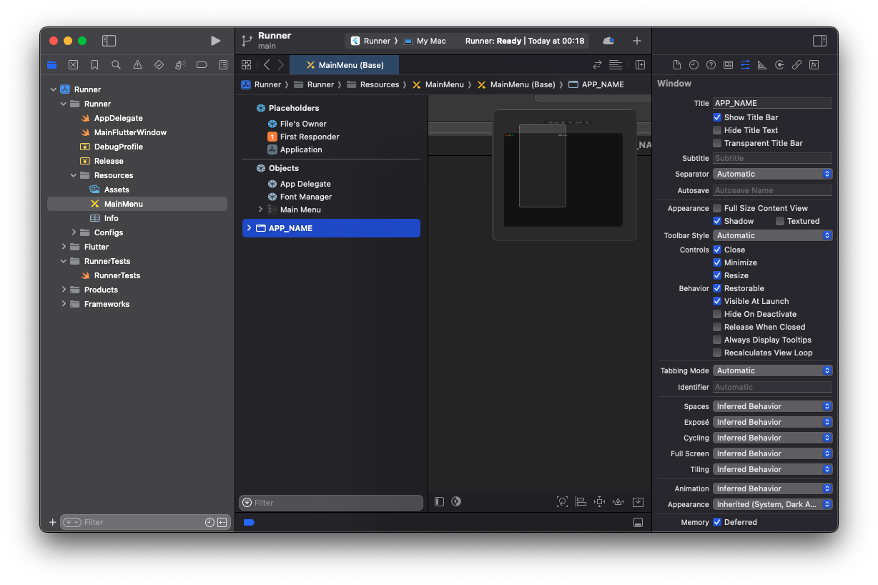Expand the Main Menu object
This screenshot has width=878, height=585.
coord(261,210)
